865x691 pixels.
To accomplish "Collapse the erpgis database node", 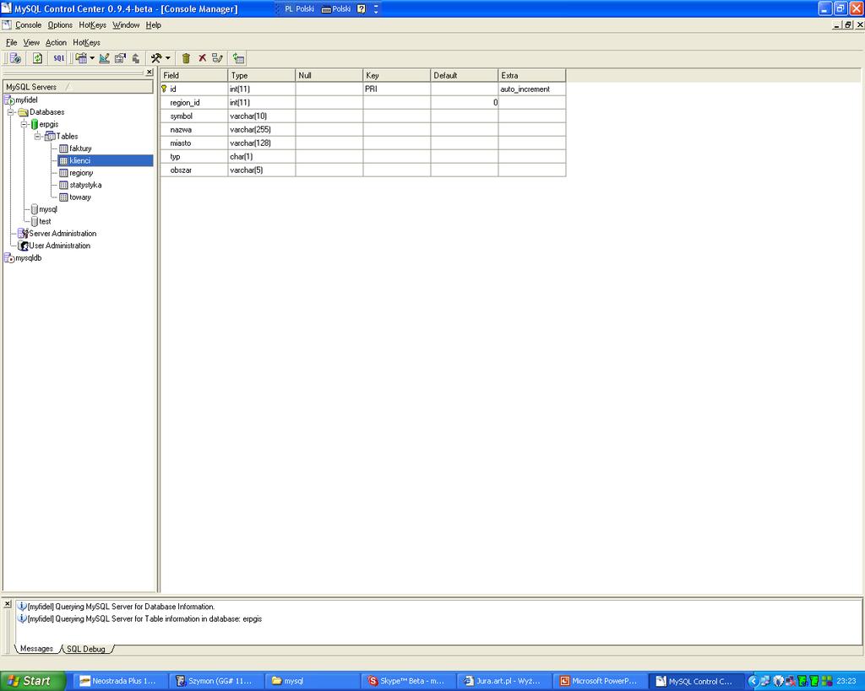I will [x=24, y=125].
